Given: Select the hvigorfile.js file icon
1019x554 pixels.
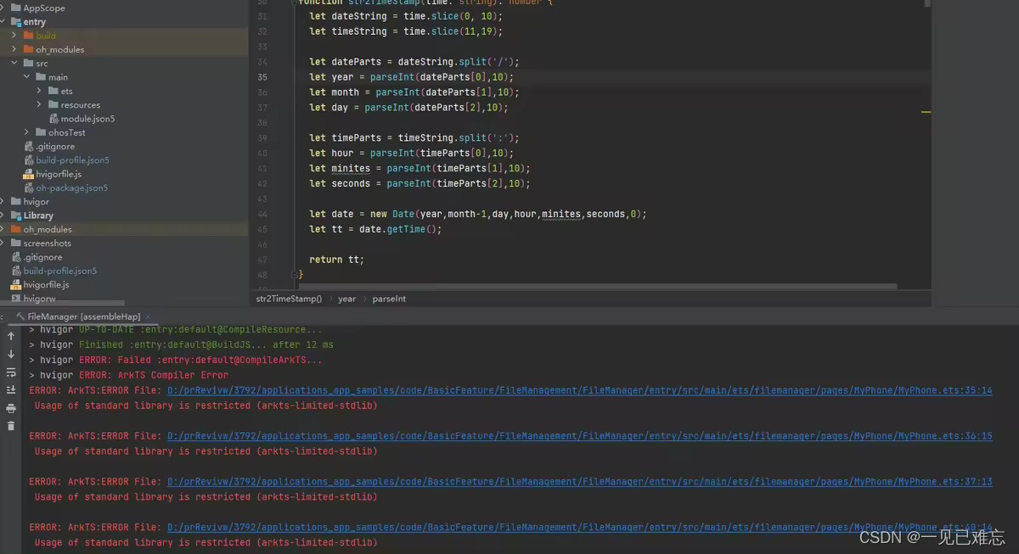Looking at the screenshot, I should [x=28, y=175].
